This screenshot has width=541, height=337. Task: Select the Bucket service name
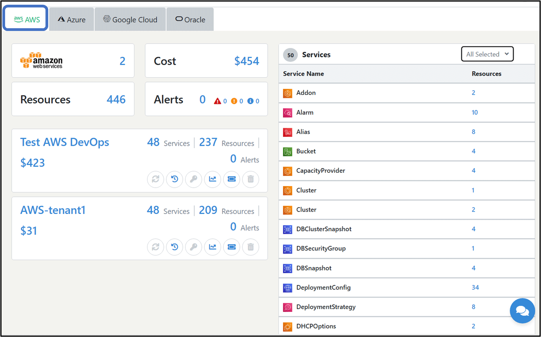click(x=306, y=151)
